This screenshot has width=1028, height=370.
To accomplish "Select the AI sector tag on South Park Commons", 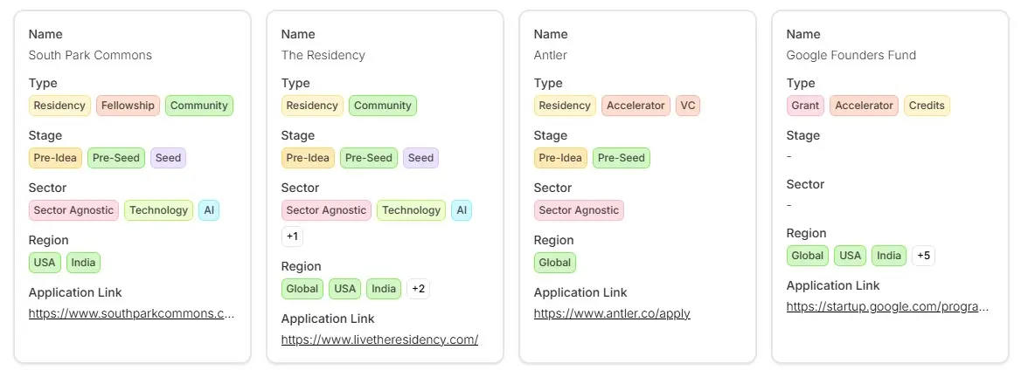I will [x=209, y=210].
